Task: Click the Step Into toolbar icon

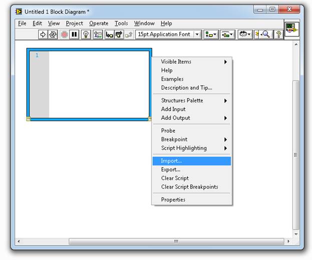Action: [109, 35]
